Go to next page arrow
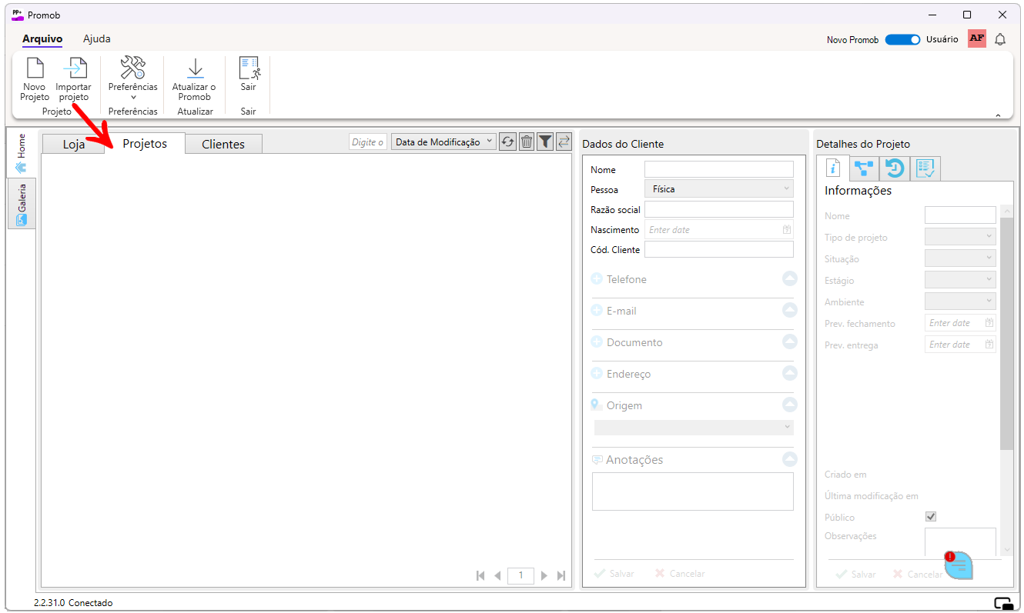 544,575
